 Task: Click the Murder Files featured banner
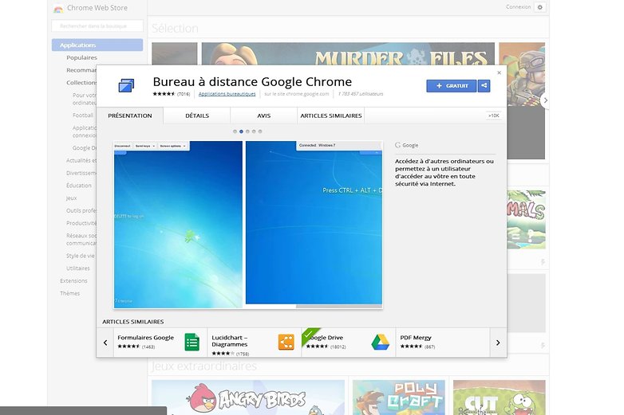coord(348,53)
